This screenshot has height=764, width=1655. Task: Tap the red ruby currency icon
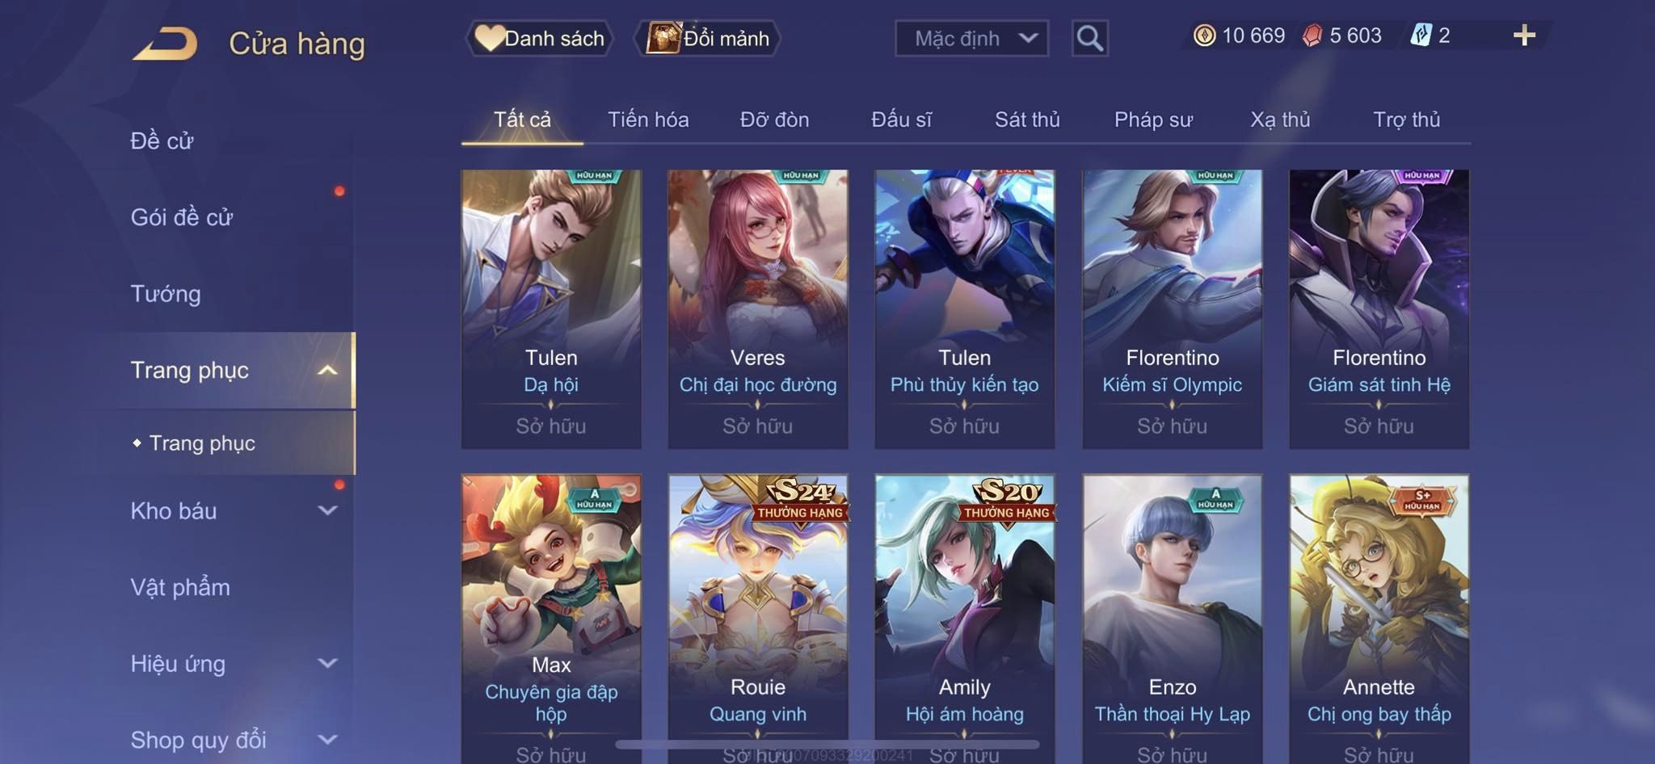point(1312,36)
